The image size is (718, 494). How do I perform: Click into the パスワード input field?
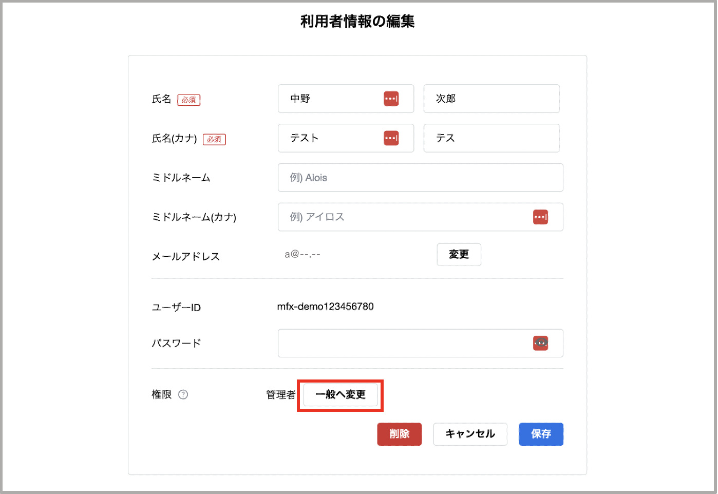[421, 343]
